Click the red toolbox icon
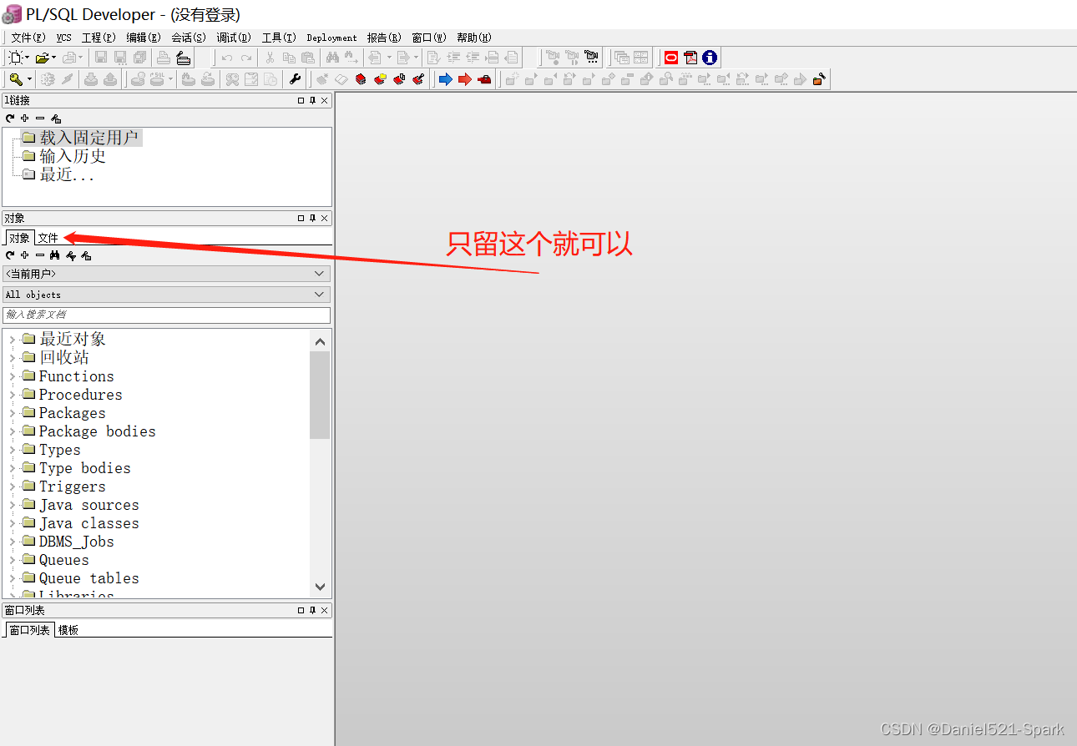 tap(484, 79)
